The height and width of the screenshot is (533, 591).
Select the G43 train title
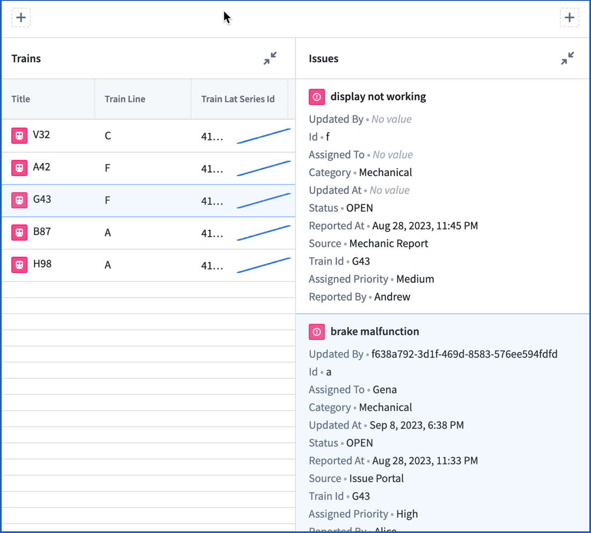pyautogui.click(x=42, y=199)
